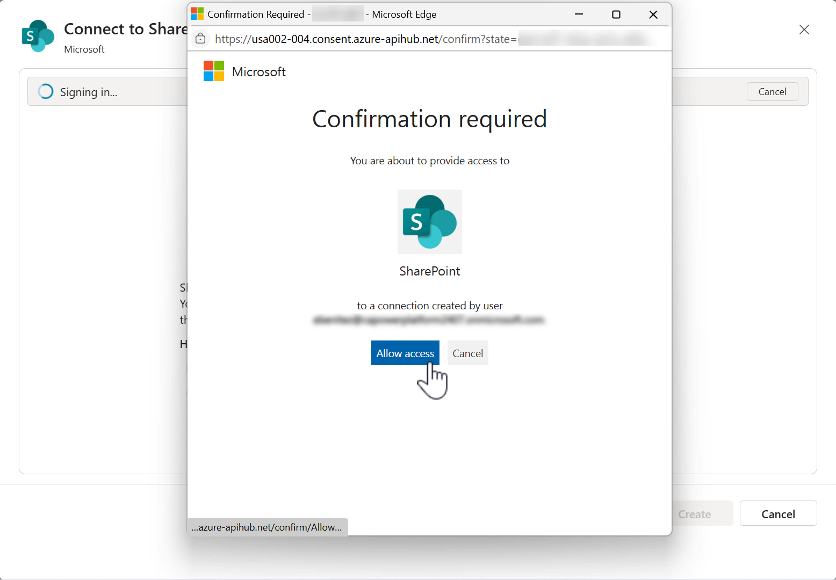Click Cancel at the bottom right
Image resolution: width=836 pixels, height=580 pixels.
[778, 513]
